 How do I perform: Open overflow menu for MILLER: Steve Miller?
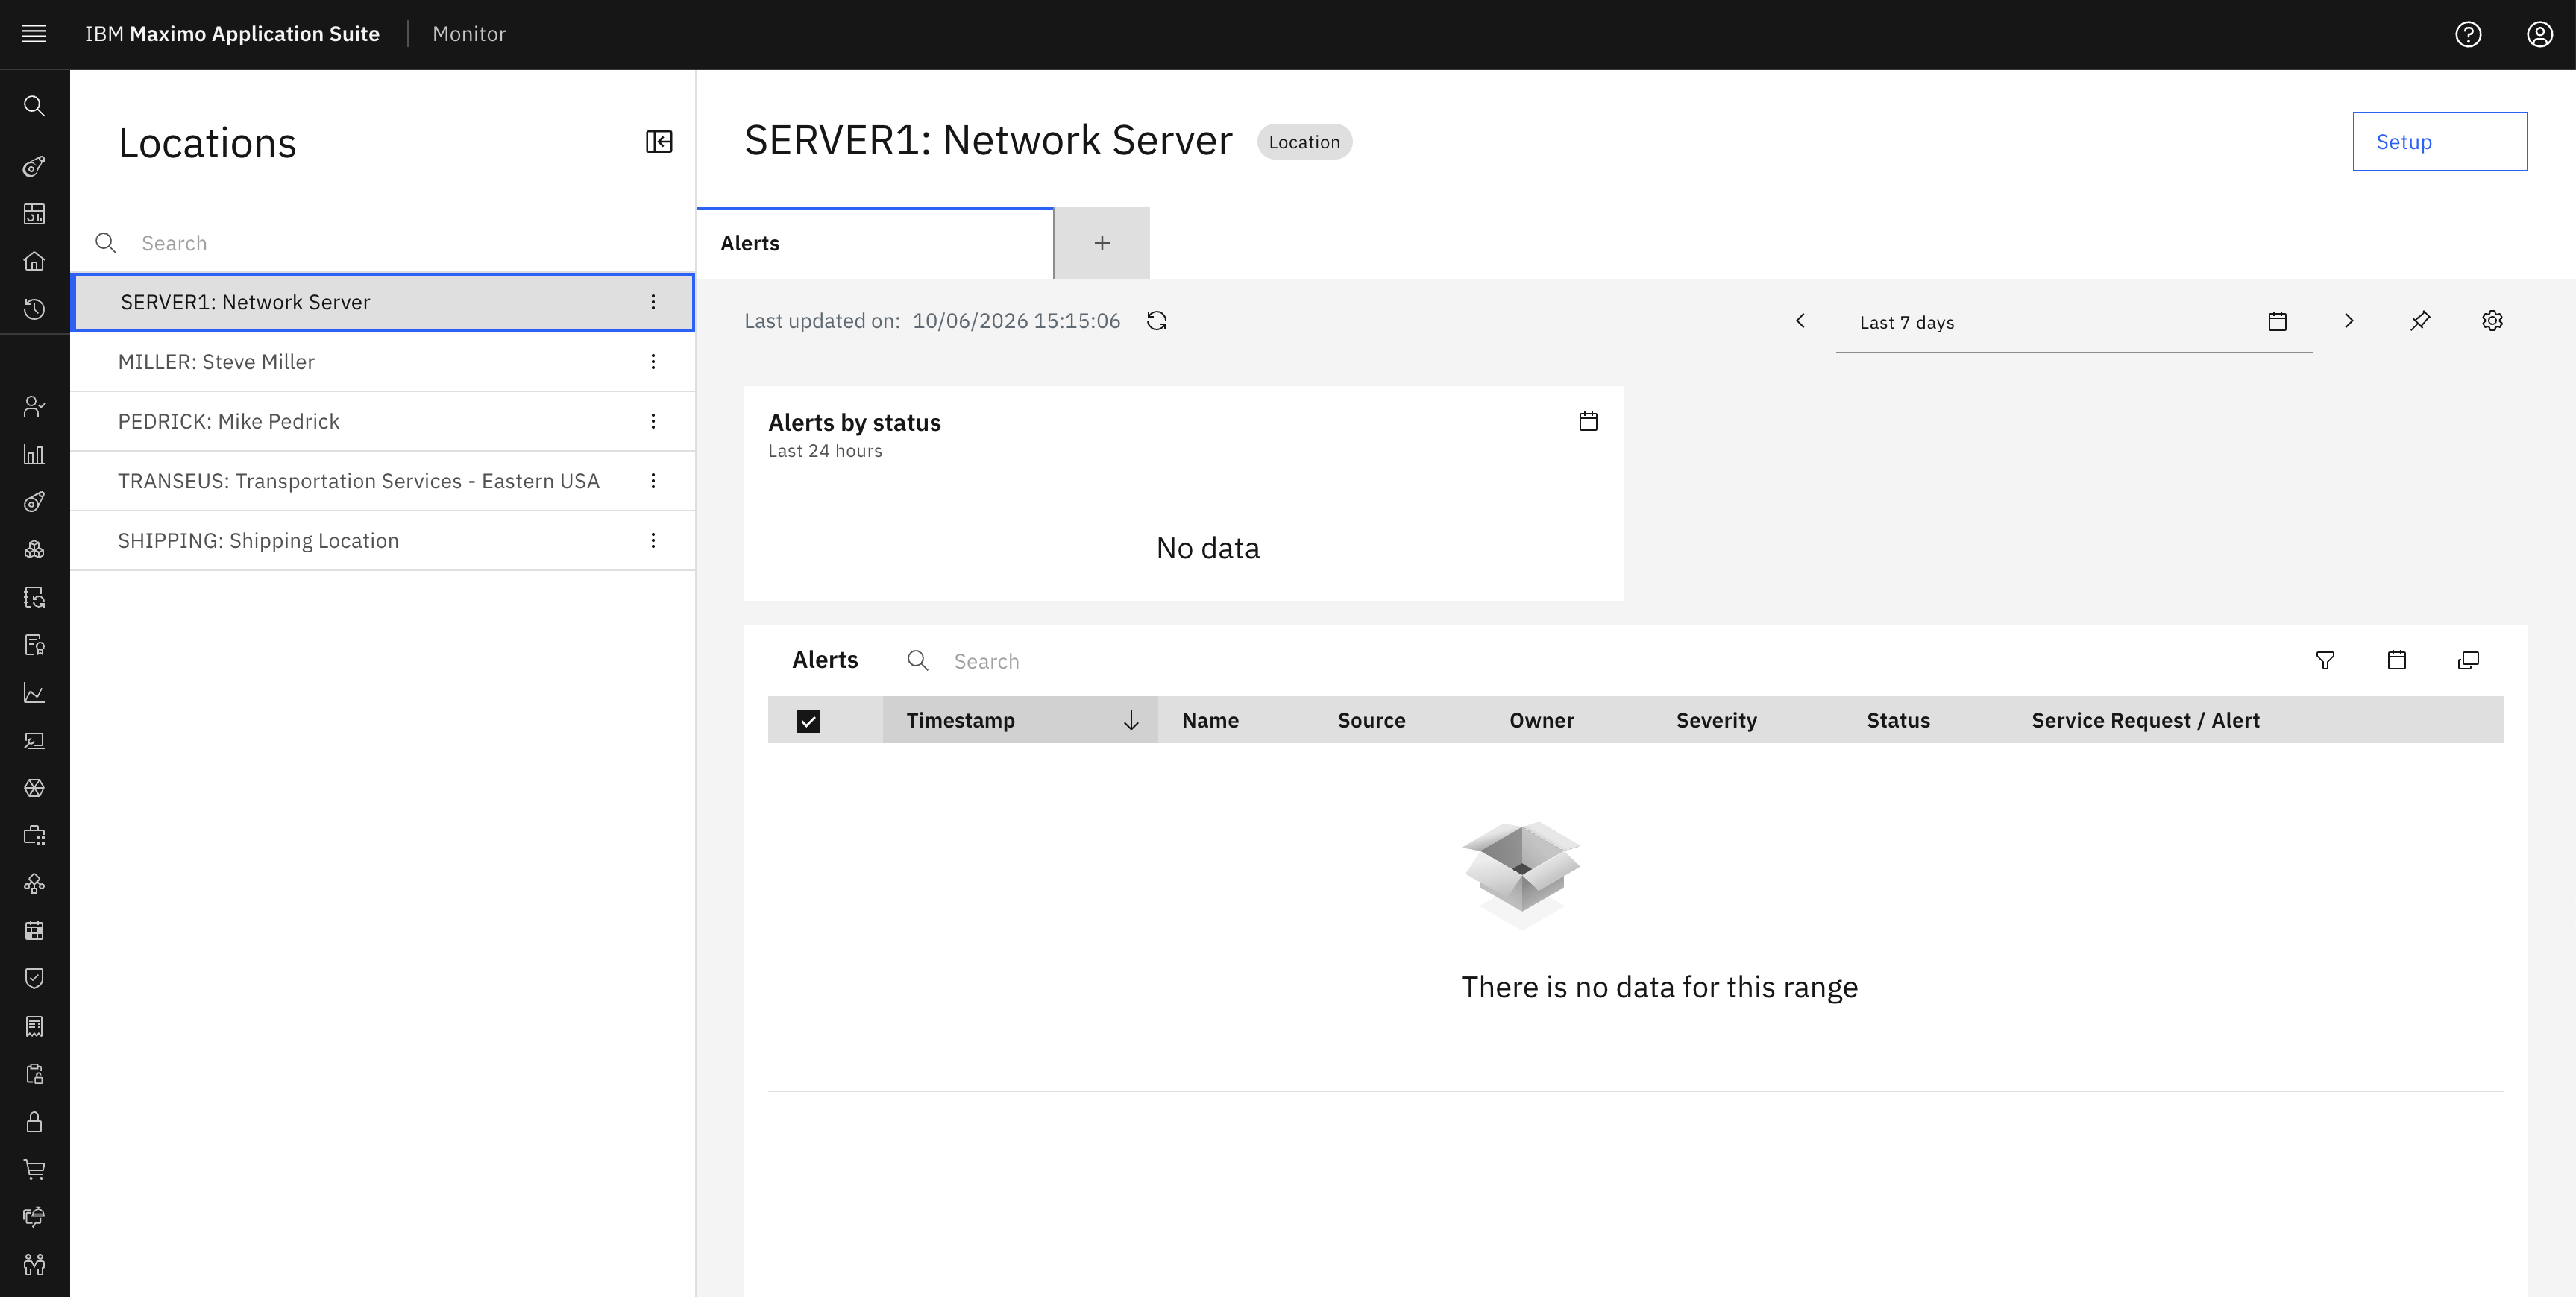[653, 362]
